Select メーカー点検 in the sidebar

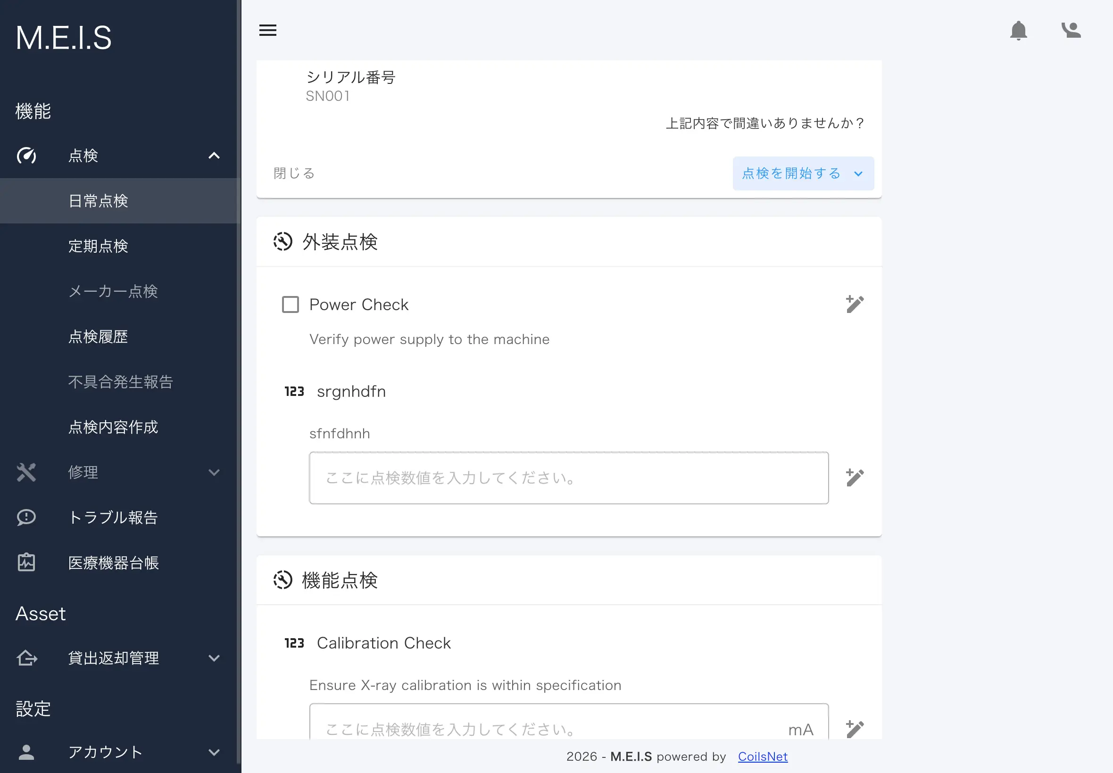tap(120, 291)
